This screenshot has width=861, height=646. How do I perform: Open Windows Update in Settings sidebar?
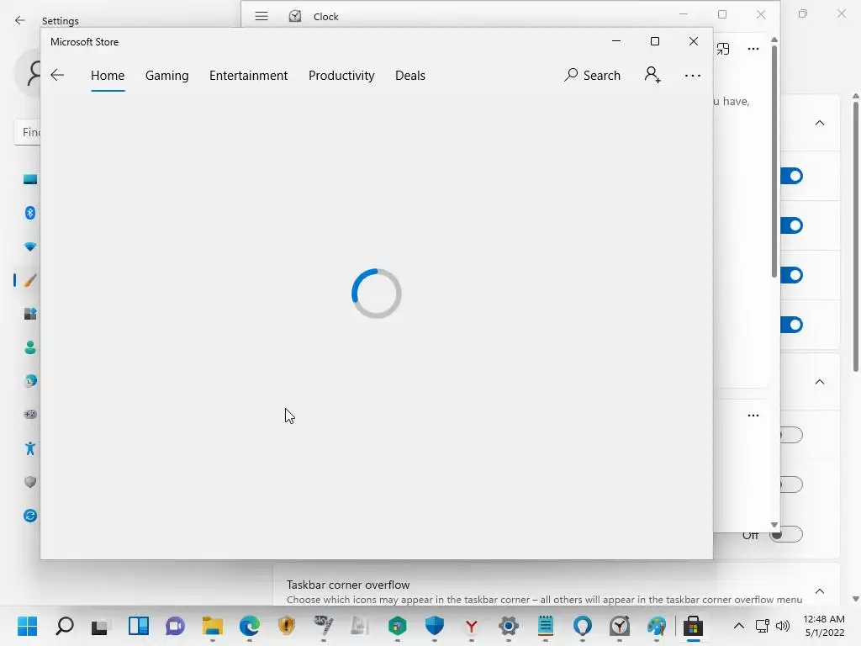[x=30, y=516]
